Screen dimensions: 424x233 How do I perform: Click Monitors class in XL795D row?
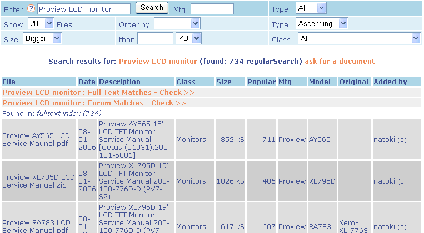(191, 181)
